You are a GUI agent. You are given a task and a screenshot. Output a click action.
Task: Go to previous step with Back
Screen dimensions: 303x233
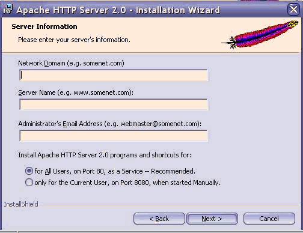(x=159, y=219)
